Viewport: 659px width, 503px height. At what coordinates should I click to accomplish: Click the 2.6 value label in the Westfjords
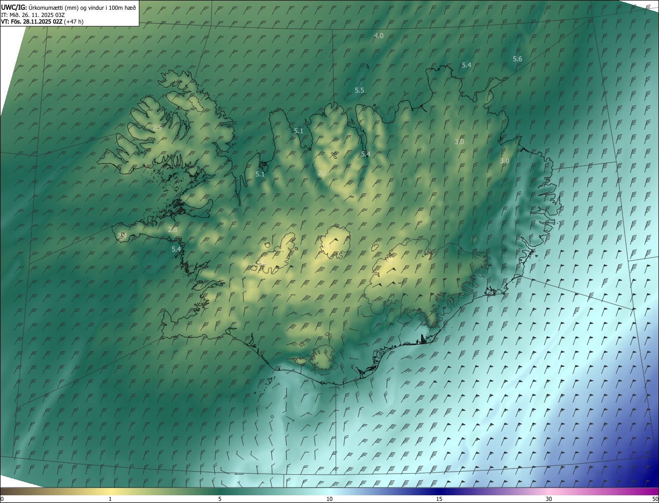point(157,128)
